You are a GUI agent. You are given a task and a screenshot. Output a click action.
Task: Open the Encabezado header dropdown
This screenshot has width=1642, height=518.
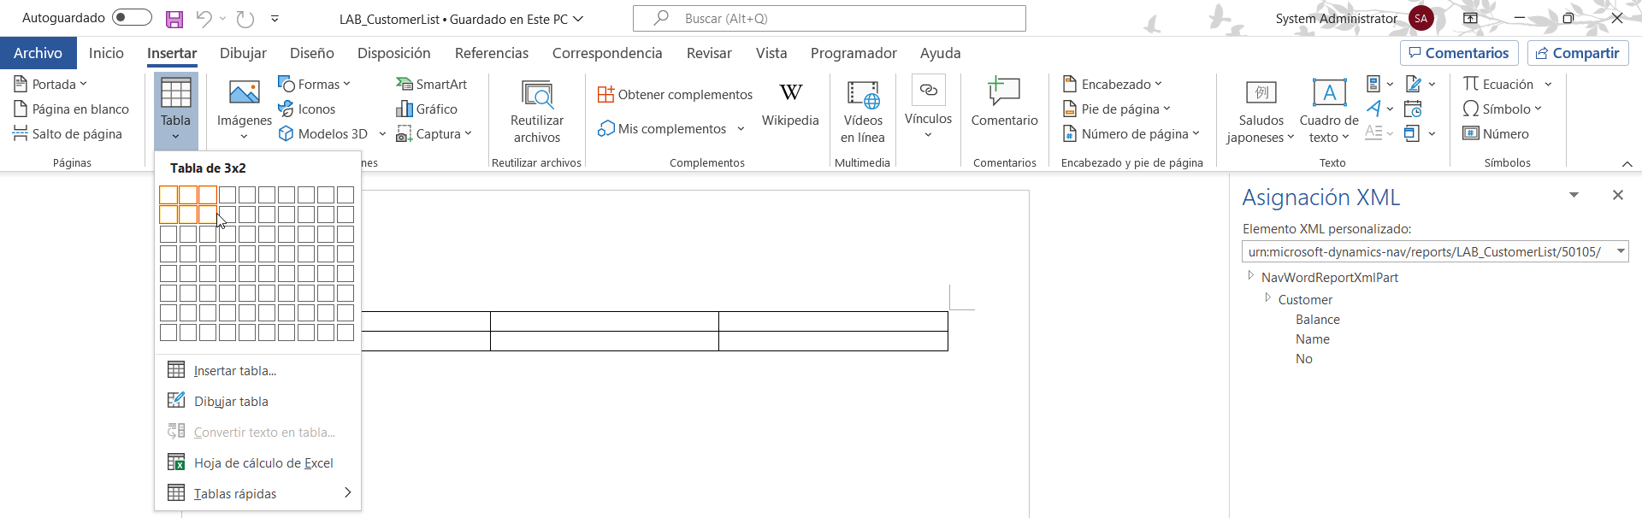[x=1113, y=84]
